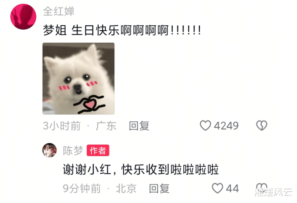Like 陈梦's reply with heart icon

(x=217, y=188)
